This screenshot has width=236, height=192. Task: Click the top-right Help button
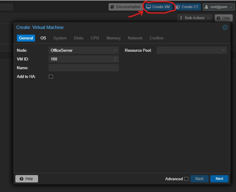click(224, 18)
